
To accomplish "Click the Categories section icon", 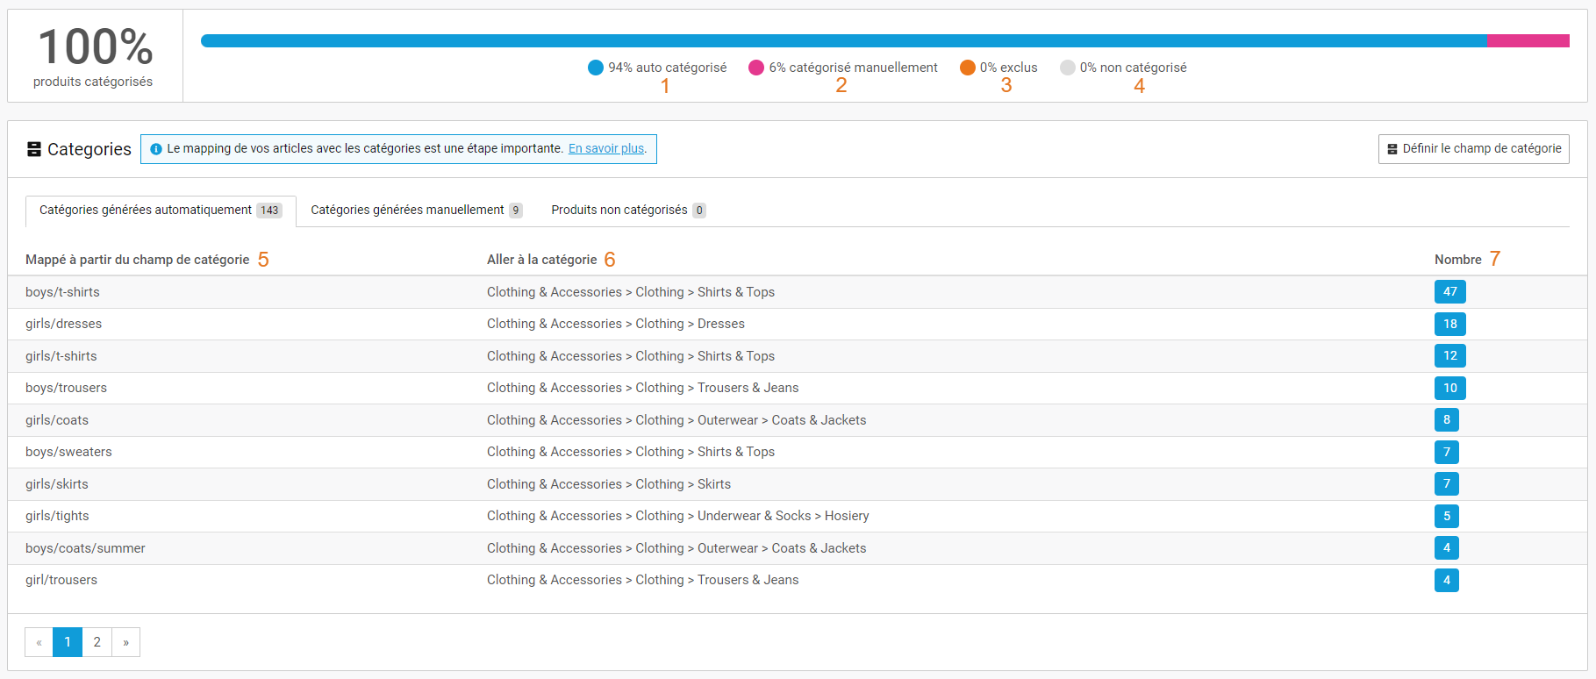I will [x=34, y=149].
